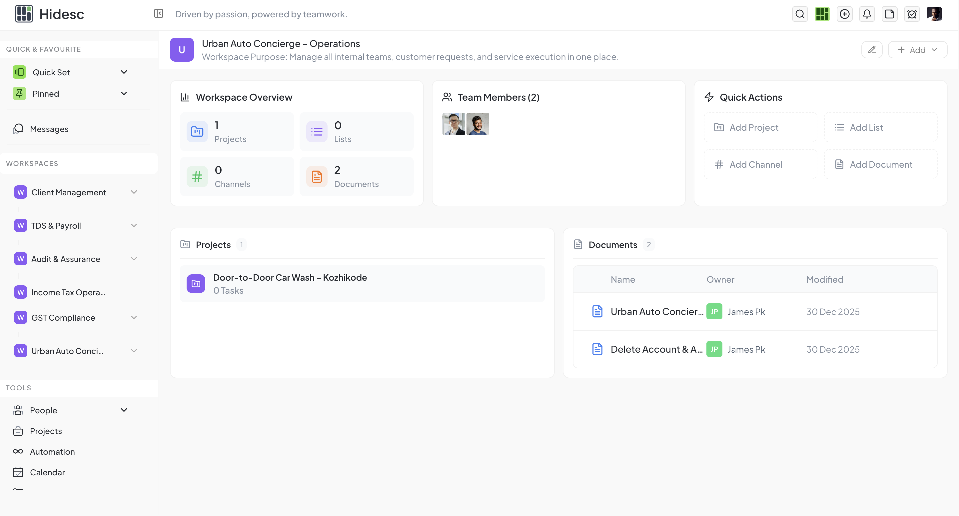Click the Add Project quick action

tap(760, 127)
